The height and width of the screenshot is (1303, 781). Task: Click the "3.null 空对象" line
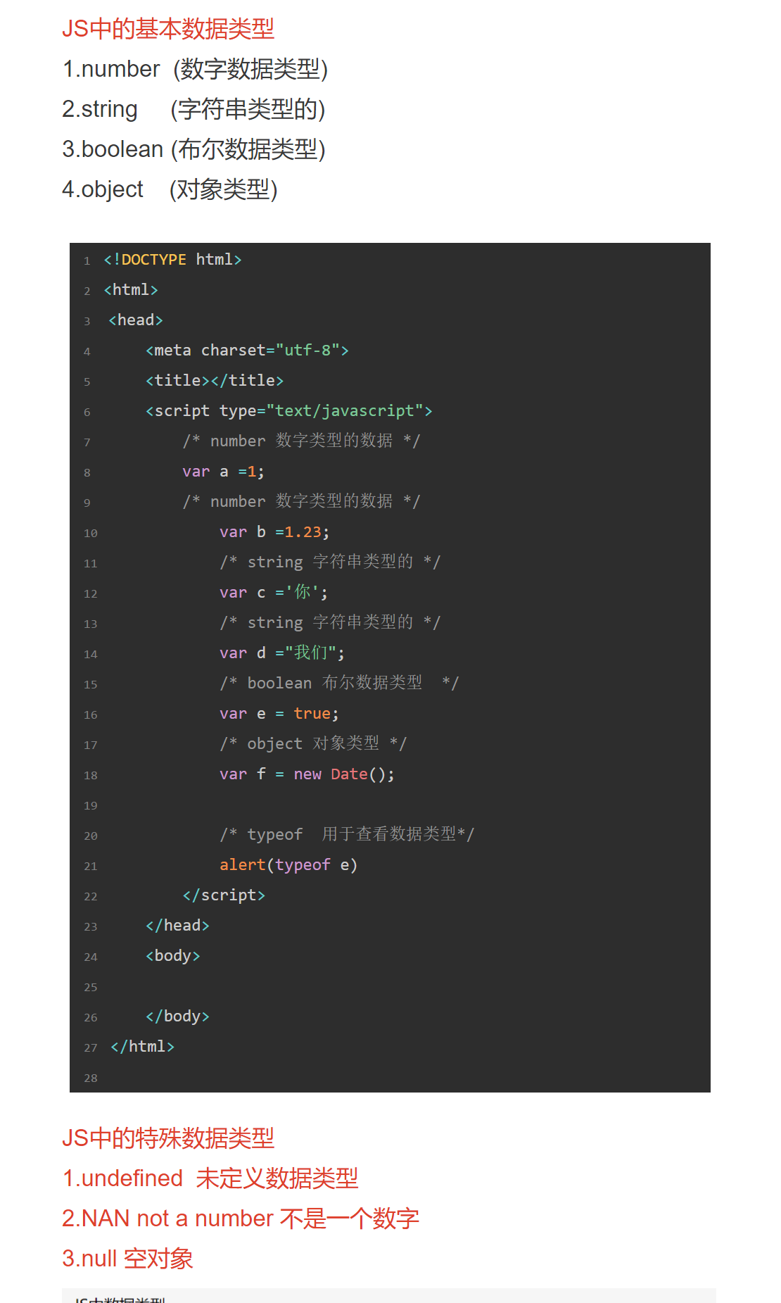tap(127, 1259)
